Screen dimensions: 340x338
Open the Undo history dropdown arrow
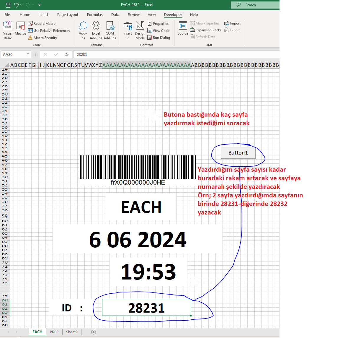[x=22, y=5]
